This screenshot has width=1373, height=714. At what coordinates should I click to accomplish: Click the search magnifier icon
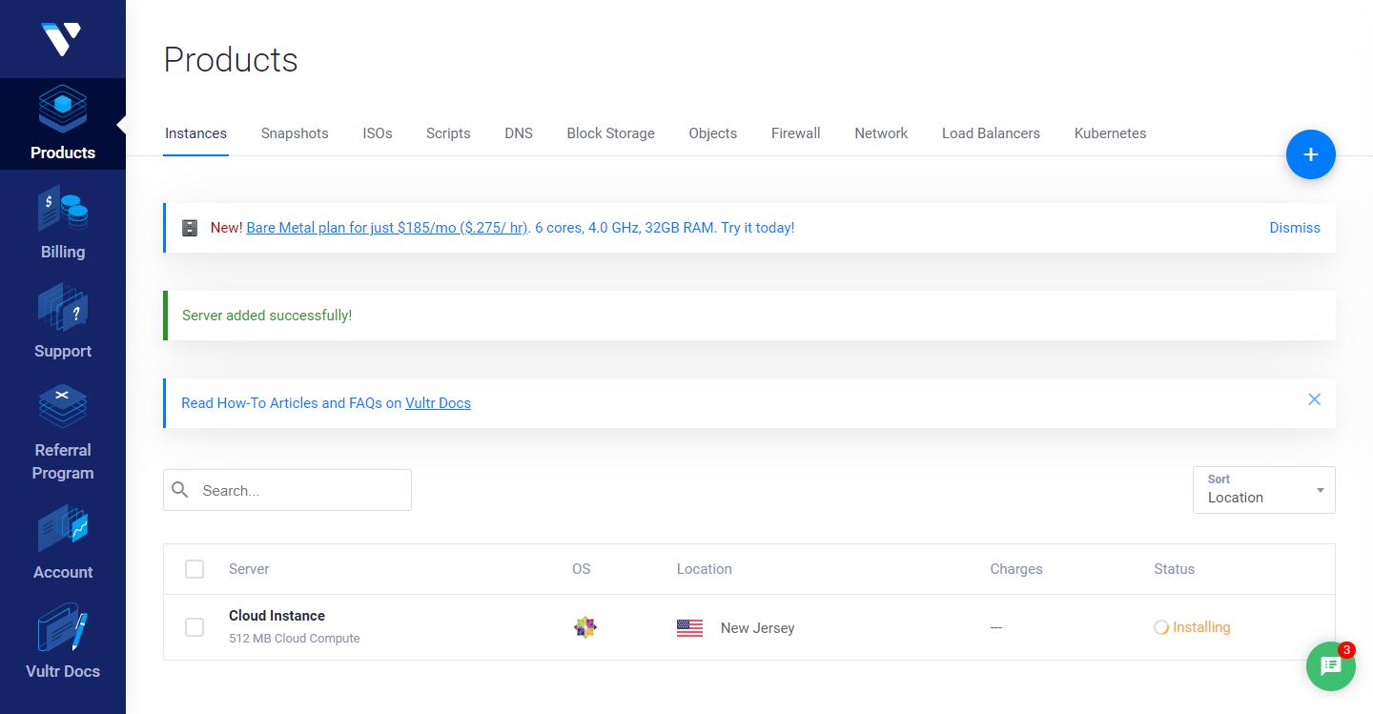point(180,490)
